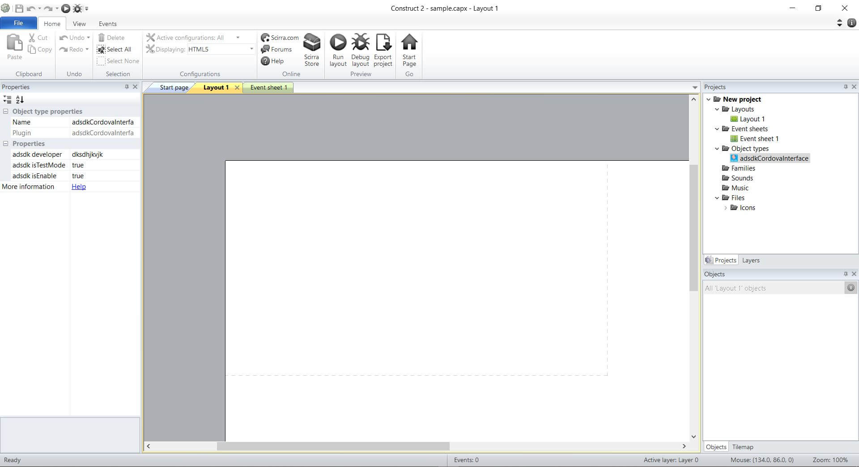Screen dimensions: 859x467
Task: Collapse the Object types folder
Action: pyautogui.click(x=717, y=149)
